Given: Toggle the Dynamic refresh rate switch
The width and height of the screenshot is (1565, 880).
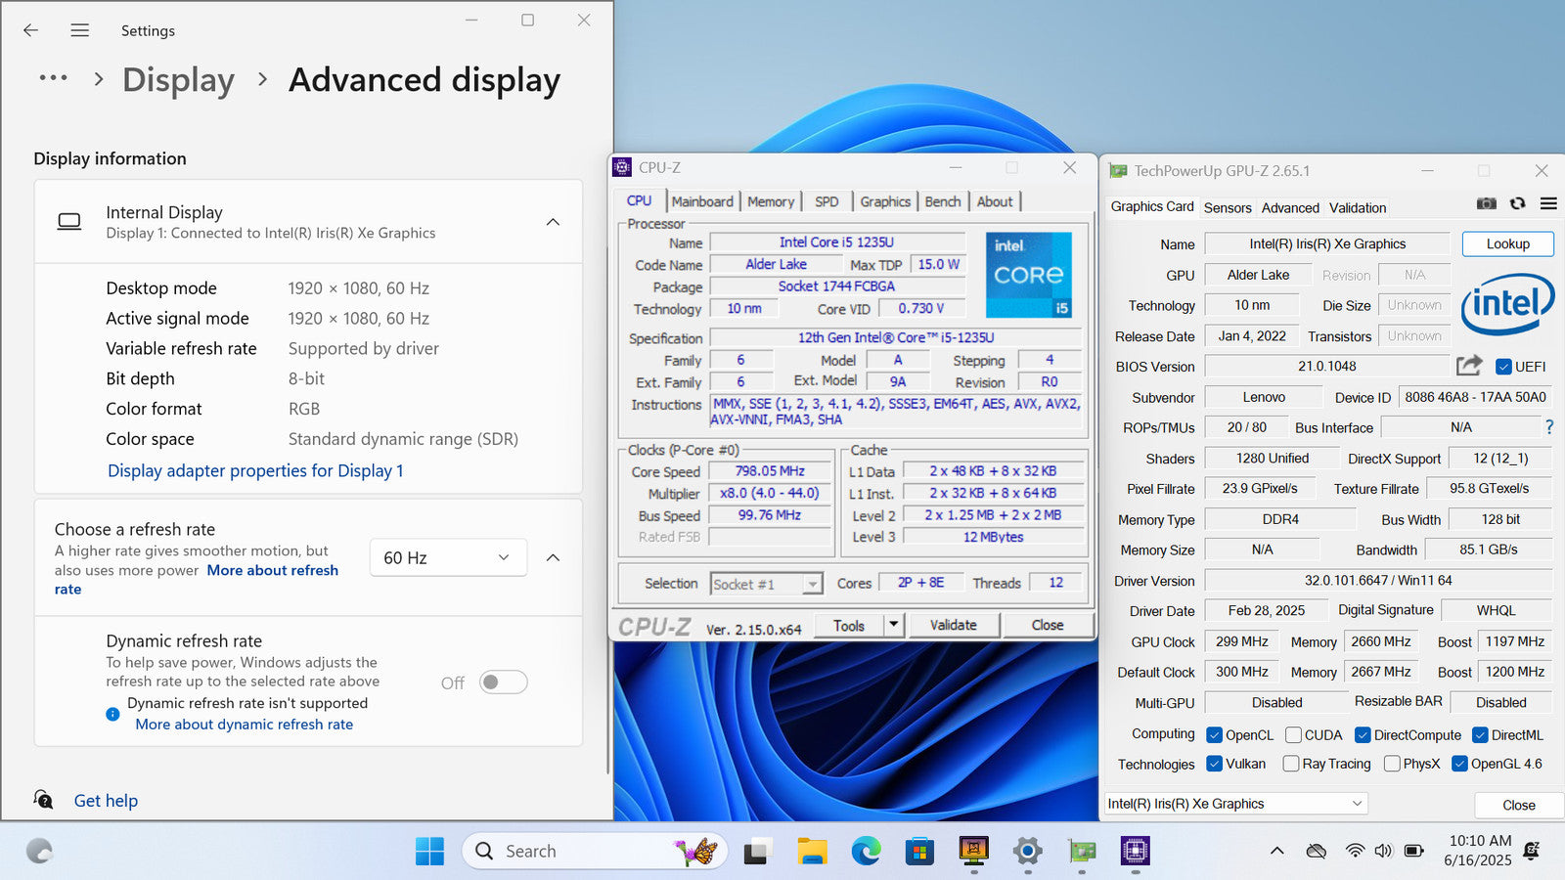Looking at the screenshot, I should pyautogui.click(x=504, y=682).
